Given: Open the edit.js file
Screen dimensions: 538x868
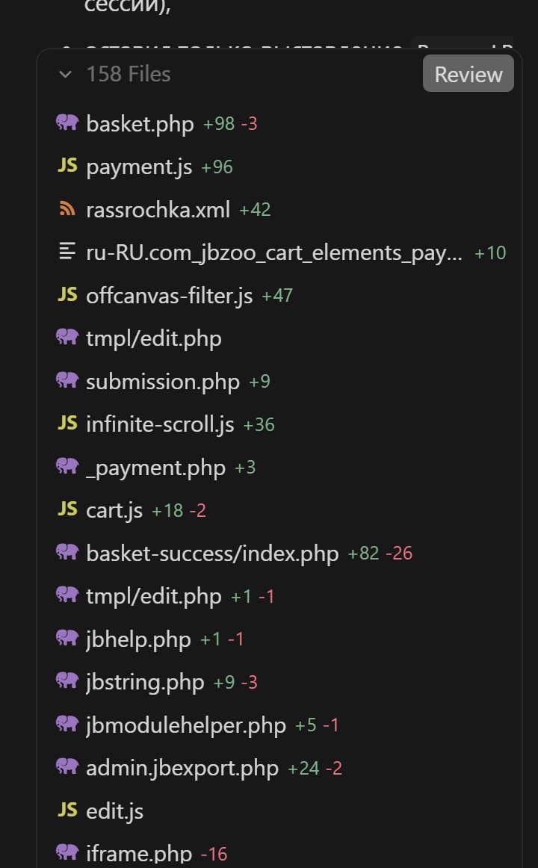Looking at the screenshot, I should tap(114, 811).
